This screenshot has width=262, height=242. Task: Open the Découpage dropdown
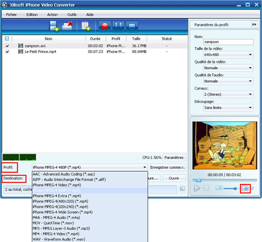pos(228,108)
